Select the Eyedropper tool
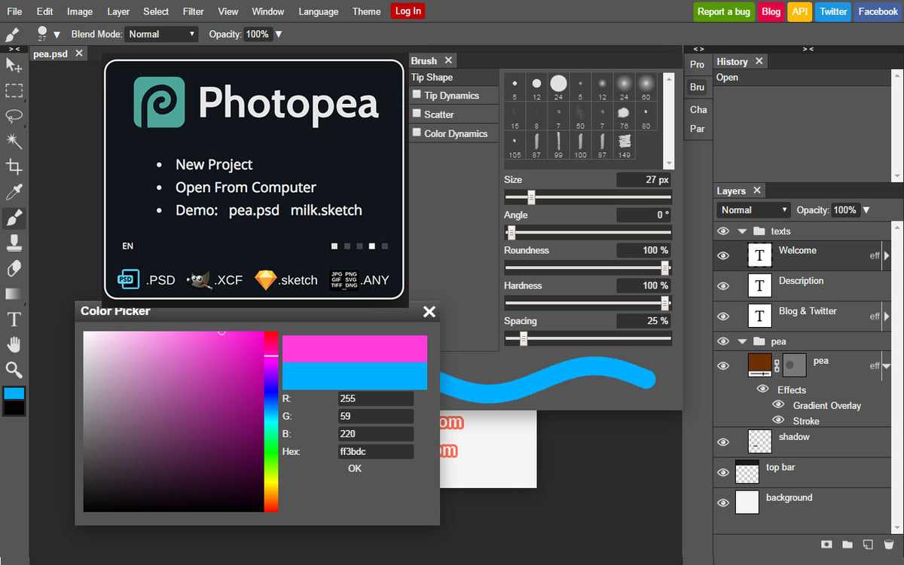This screenshot has height=565, width=904. [14, 192]
